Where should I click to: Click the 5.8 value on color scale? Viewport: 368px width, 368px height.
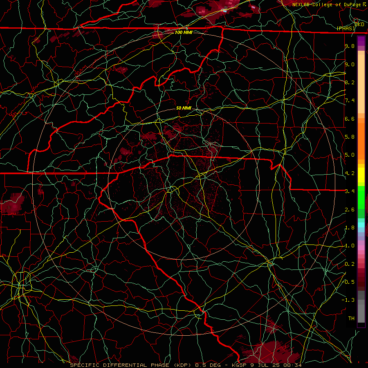click(x=350, y=137)
